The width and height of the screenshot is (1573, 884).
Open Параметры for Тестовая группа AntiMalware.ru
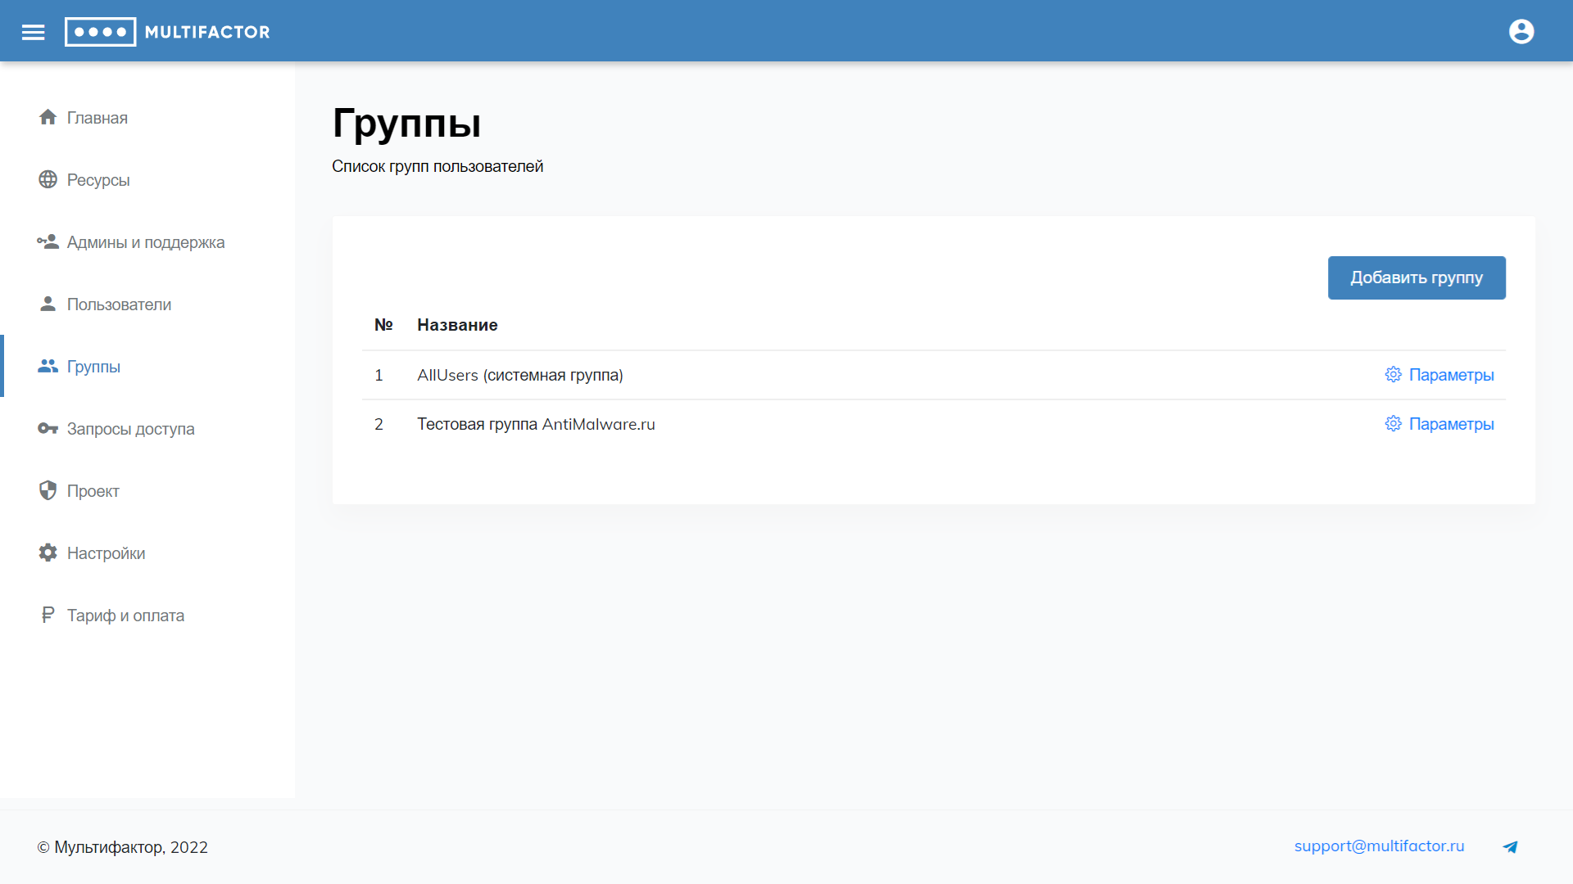pos(1451,424)
